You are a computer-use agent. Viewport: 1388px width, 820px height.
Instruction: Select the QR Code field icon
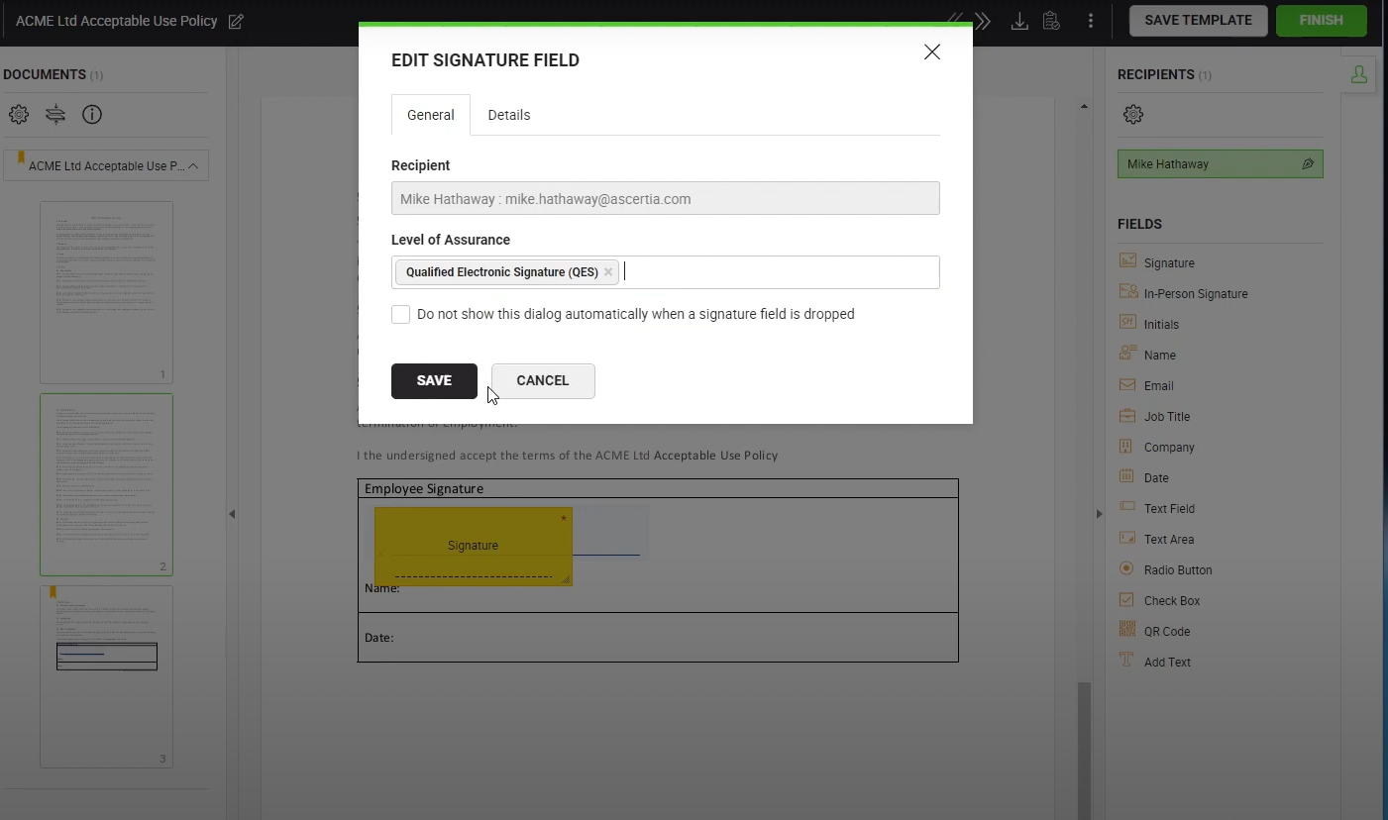1127,630
